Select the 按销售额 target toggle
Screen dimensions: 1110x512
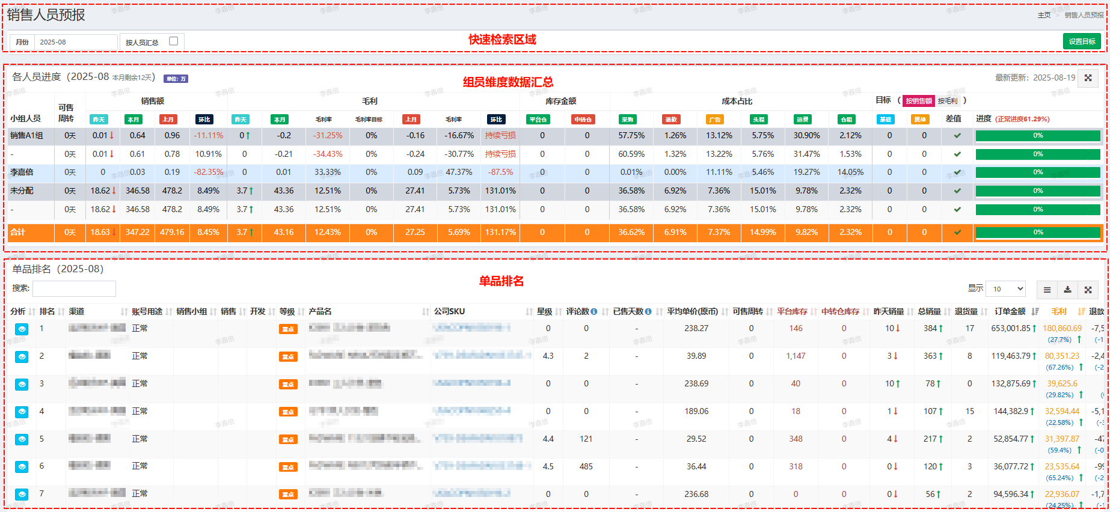919,101
